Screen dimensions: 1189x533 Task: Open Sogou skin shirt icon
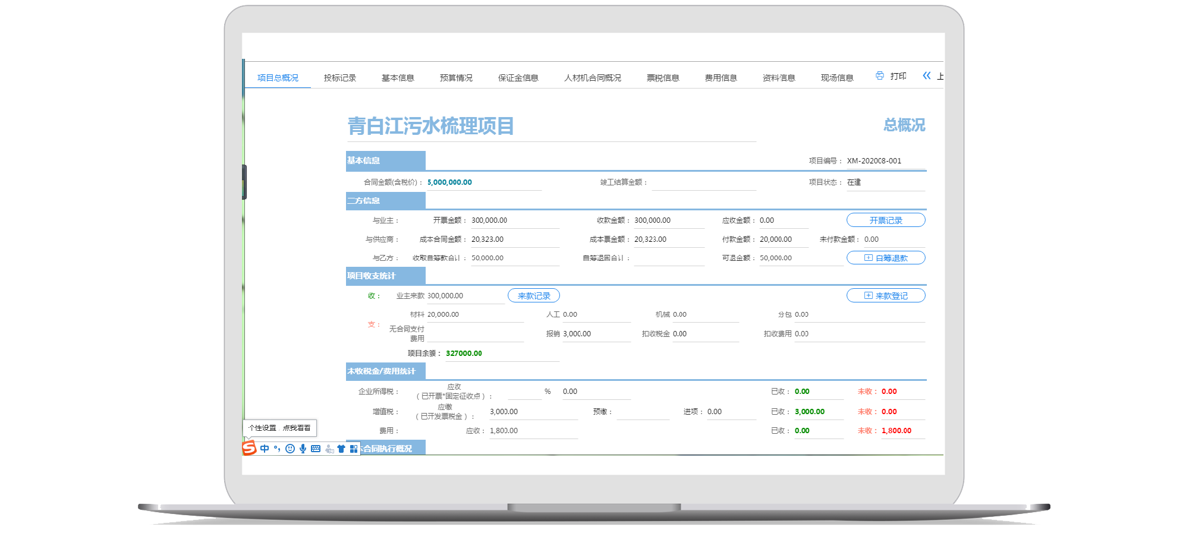341,449
